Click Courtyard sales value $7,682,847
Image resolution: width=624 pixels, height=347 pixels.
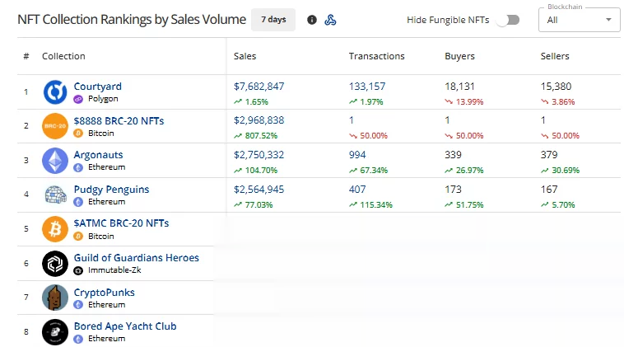(x=259, y=87)
